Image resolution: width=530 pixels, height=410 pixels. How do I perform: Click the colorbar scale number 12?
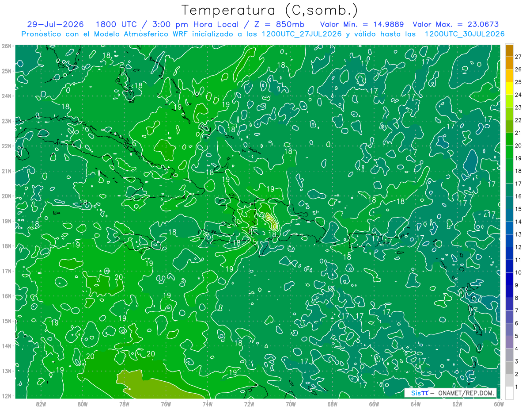(518, 247)
